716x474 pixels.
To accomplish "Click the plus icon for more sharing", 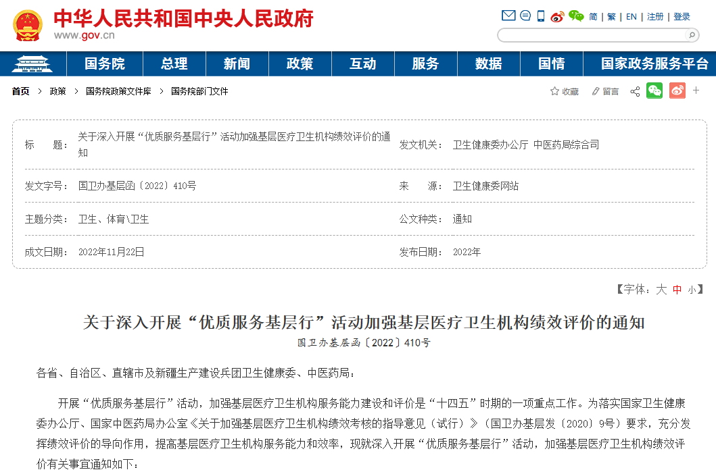I will pyautogui.click(x=696, y=90).
